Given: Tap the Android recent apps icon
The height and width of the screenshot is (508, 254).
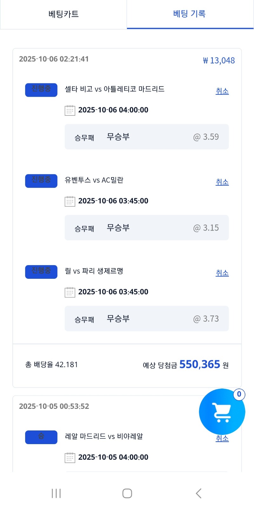Looking at the screenshot, I should pos(56,493).
